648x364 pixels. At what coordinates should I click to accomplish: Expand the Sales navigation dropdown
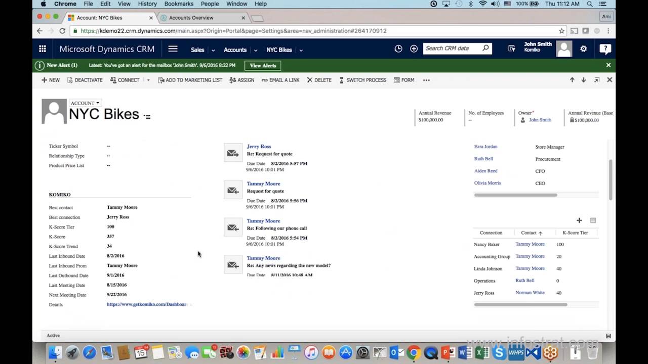click(213, 50)
